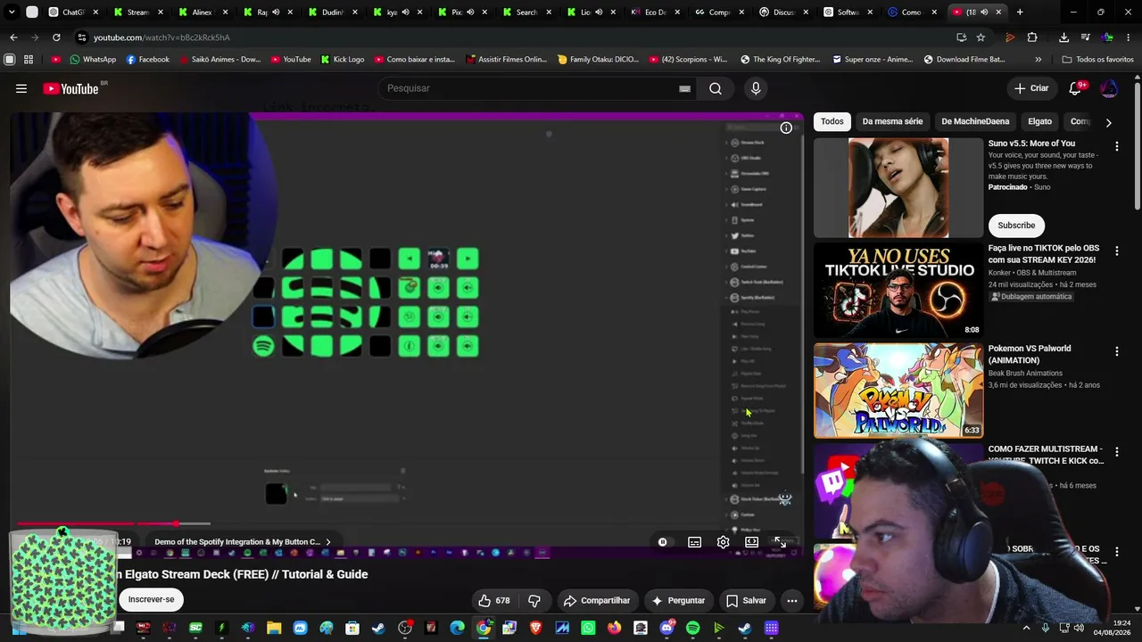Open YouTube notifications bell
The width and height of the screenshot is (1142, 642).
(x=1076, y=88)
